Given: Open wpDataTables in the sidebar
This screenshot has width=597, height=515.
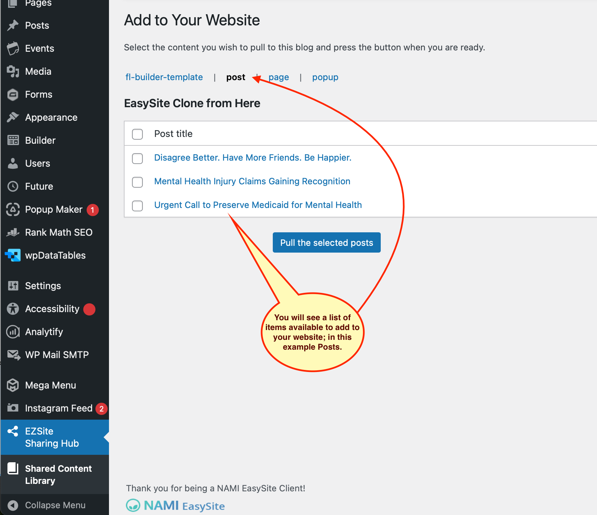Looking at the screenshot, I should tap(55, 255).
